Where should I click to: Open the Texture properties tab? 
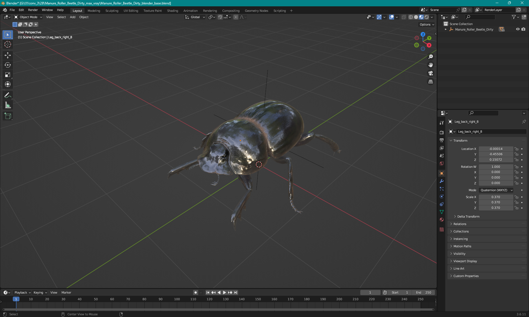tap(442, 229)
